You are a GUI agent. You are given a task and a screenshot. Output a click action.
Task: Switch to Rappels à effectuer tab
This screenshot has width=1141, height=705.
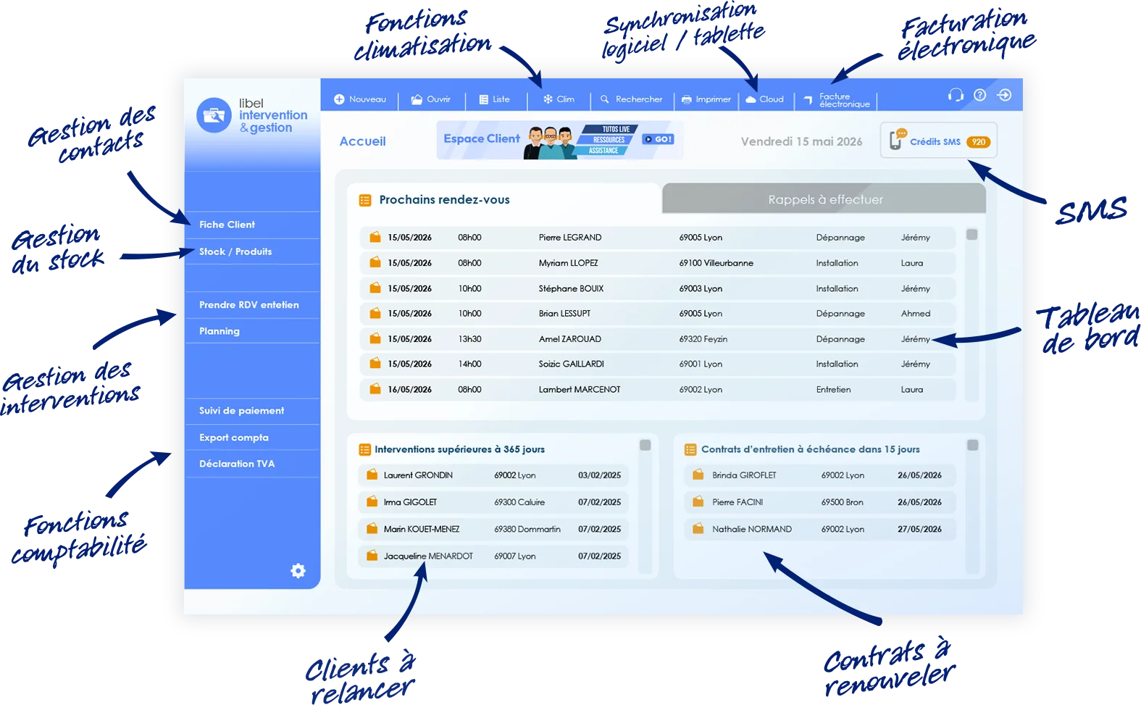tap(824, 199)
